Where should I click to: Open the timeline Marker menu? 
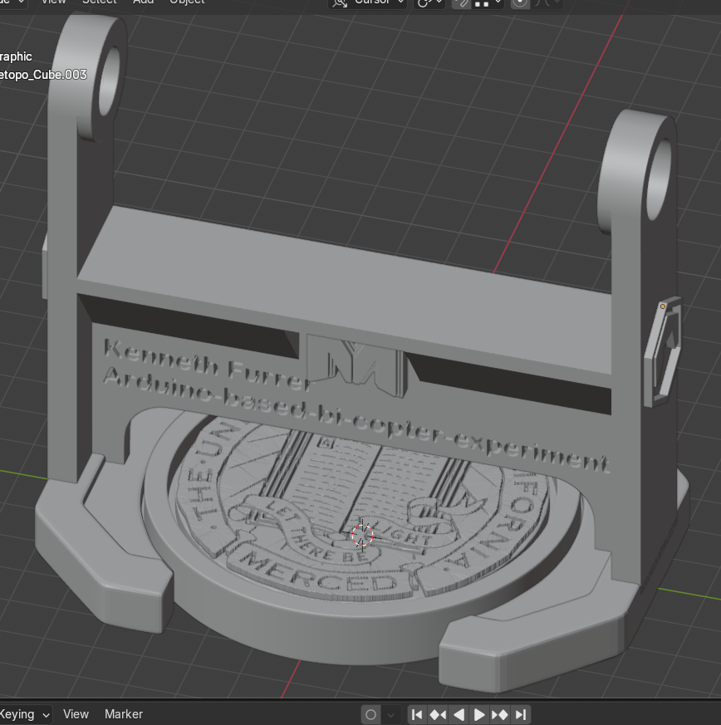[124, 714]
